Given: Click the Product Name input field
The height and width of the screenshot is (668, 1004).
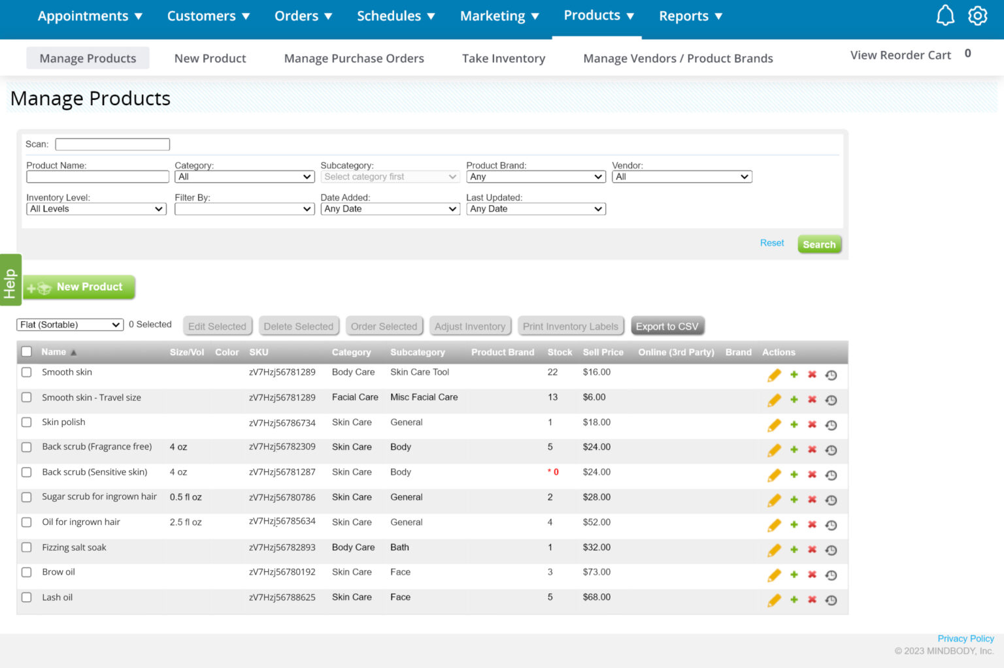Looking at the screenshot, I should 97,177.
